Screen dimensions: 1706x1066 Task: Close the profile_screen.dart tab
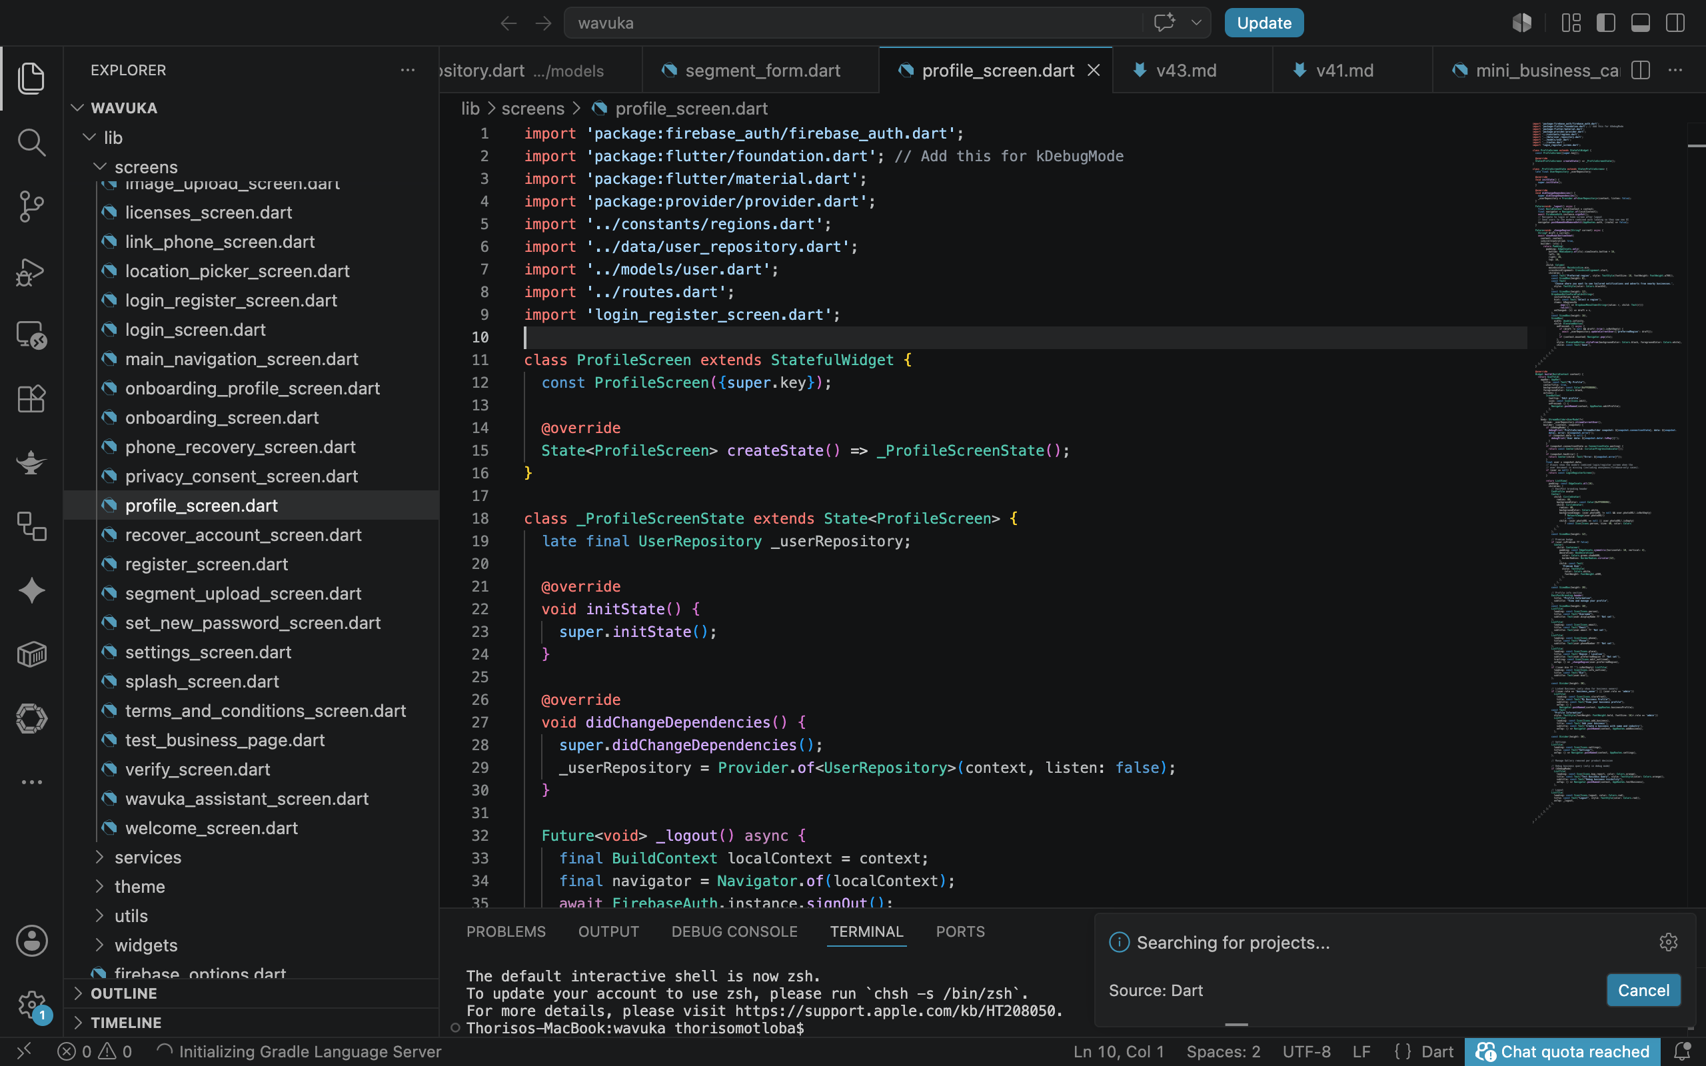tap(1094, 71)
